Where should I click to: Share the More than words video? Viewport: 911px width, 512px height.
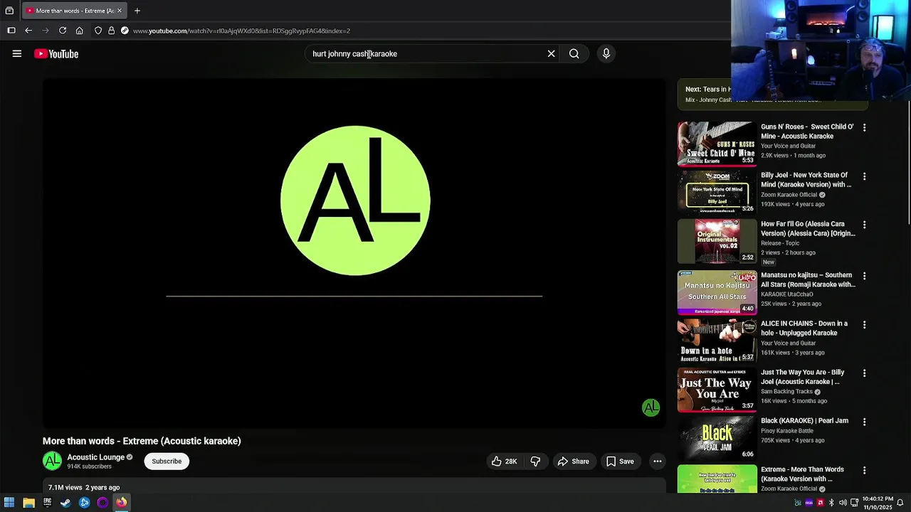(573, 462)
